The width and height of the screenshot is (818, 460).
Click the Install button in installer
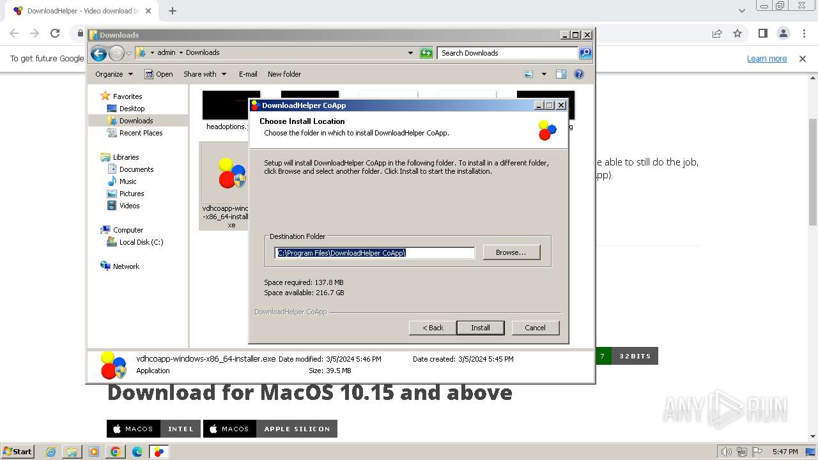pyautogui.click(x=480, y=328)
